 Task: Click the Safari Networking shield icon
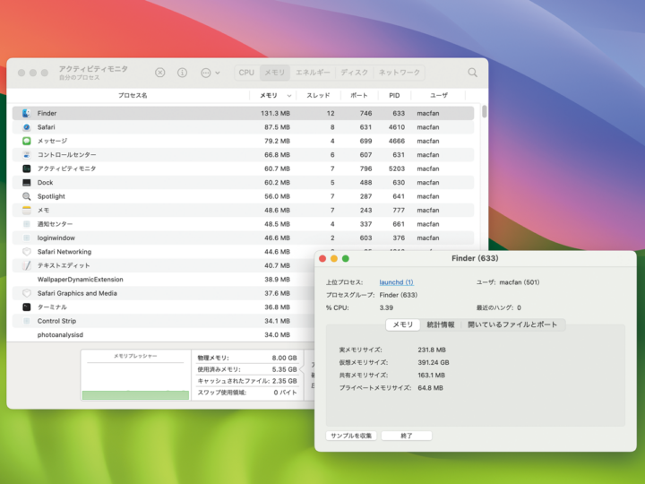point(27,252)
